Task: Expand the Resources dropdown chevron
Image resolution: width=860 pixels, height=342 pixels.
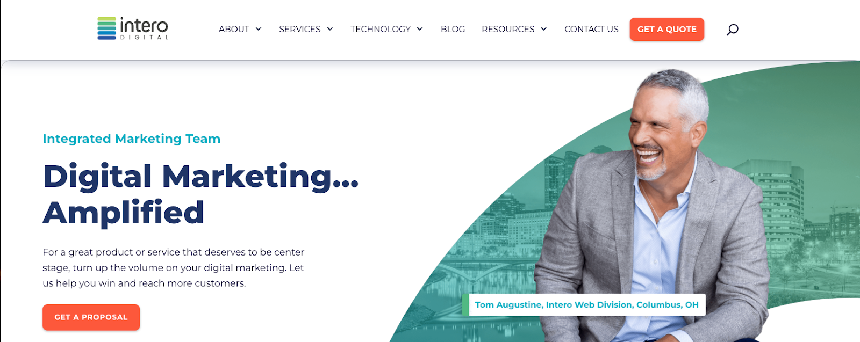Action: pyautogui.click(x=544, y=29)
